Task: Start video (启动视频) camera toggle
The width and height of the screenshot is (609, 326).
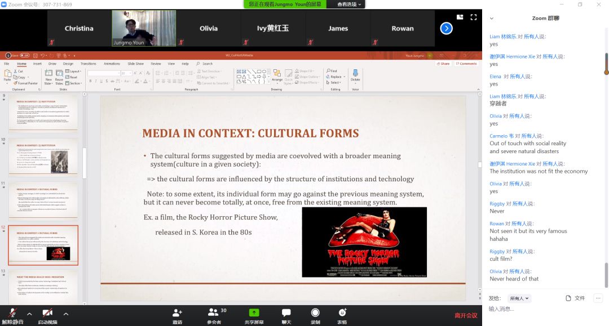Action: [x=47, y=313]
